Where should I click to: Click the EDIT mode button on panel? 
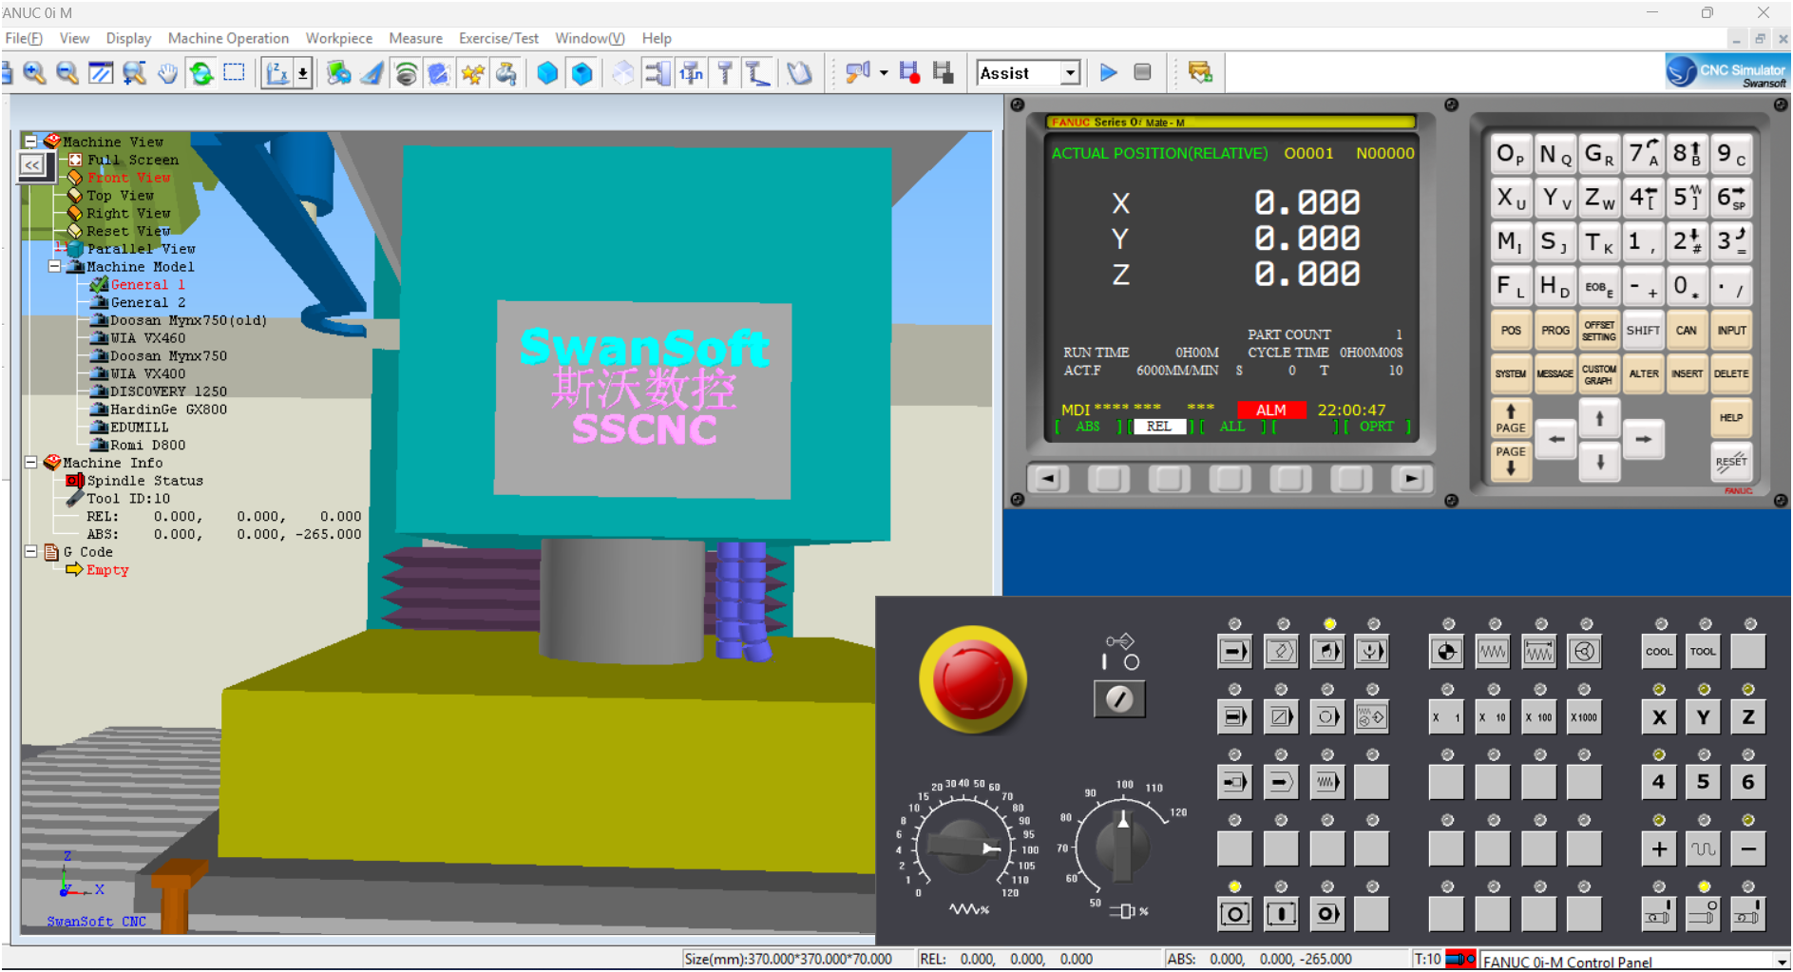click(x=1281, y=652)
